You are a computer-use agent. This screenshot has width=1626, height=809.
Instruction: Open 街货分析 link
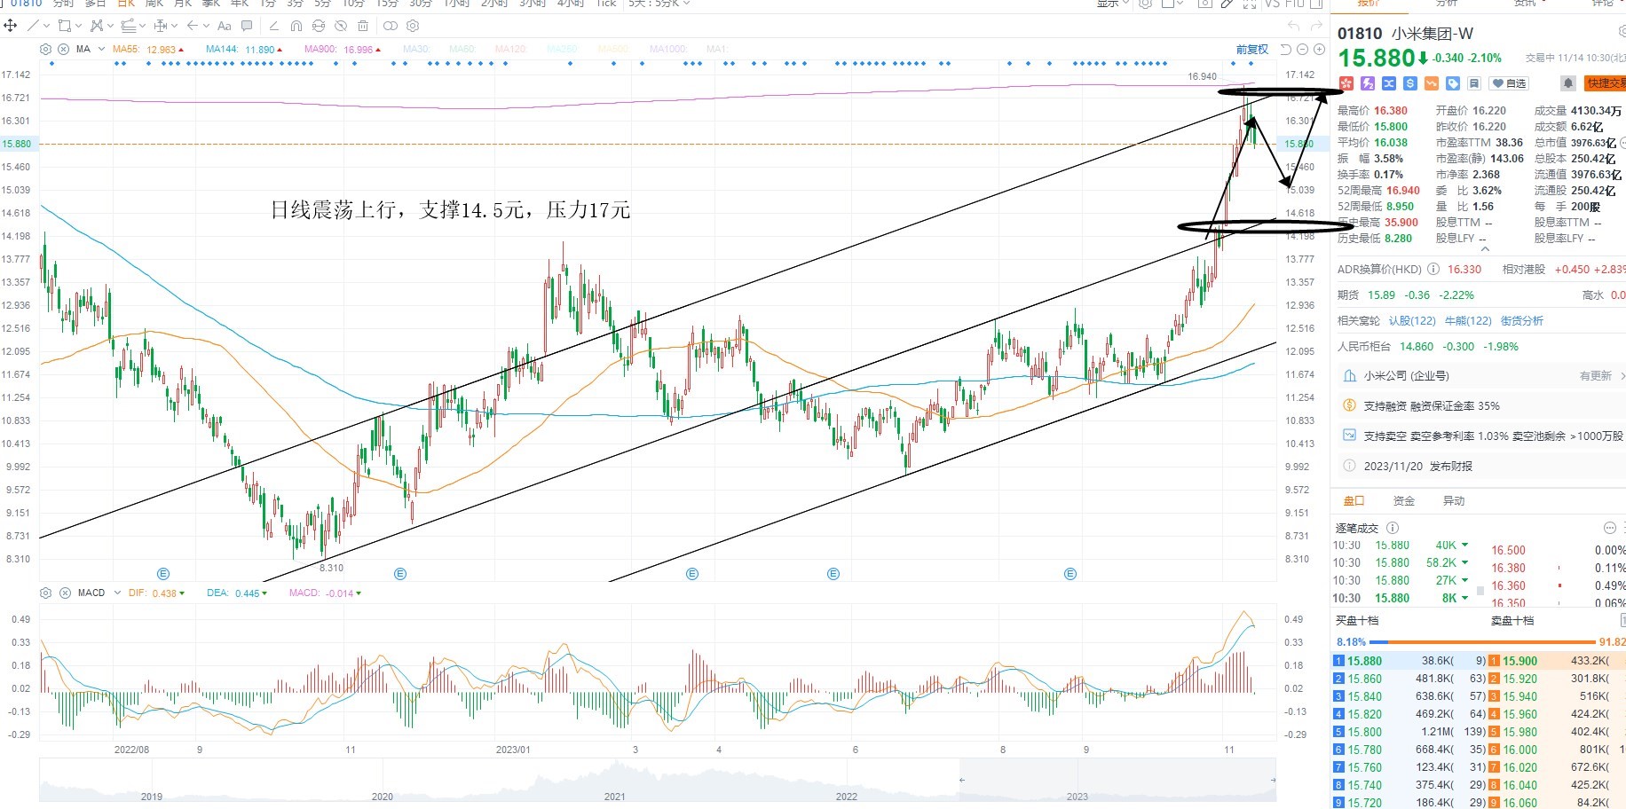pos(1522,321)
